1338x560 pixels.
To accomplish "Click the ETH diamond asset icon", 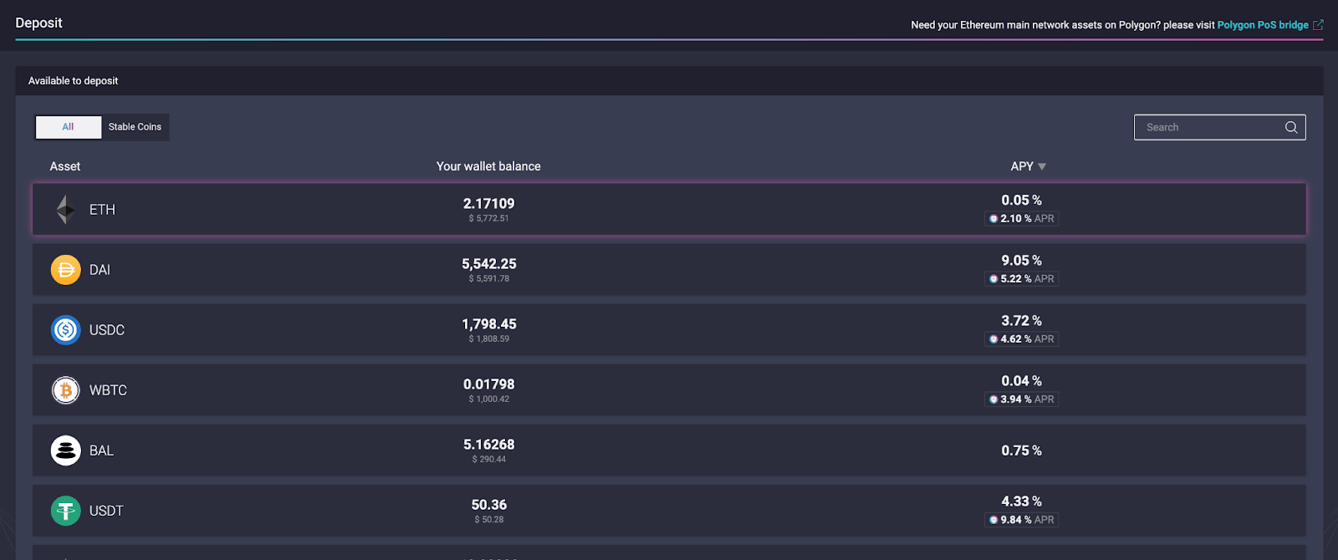I will tap(65, 210).
